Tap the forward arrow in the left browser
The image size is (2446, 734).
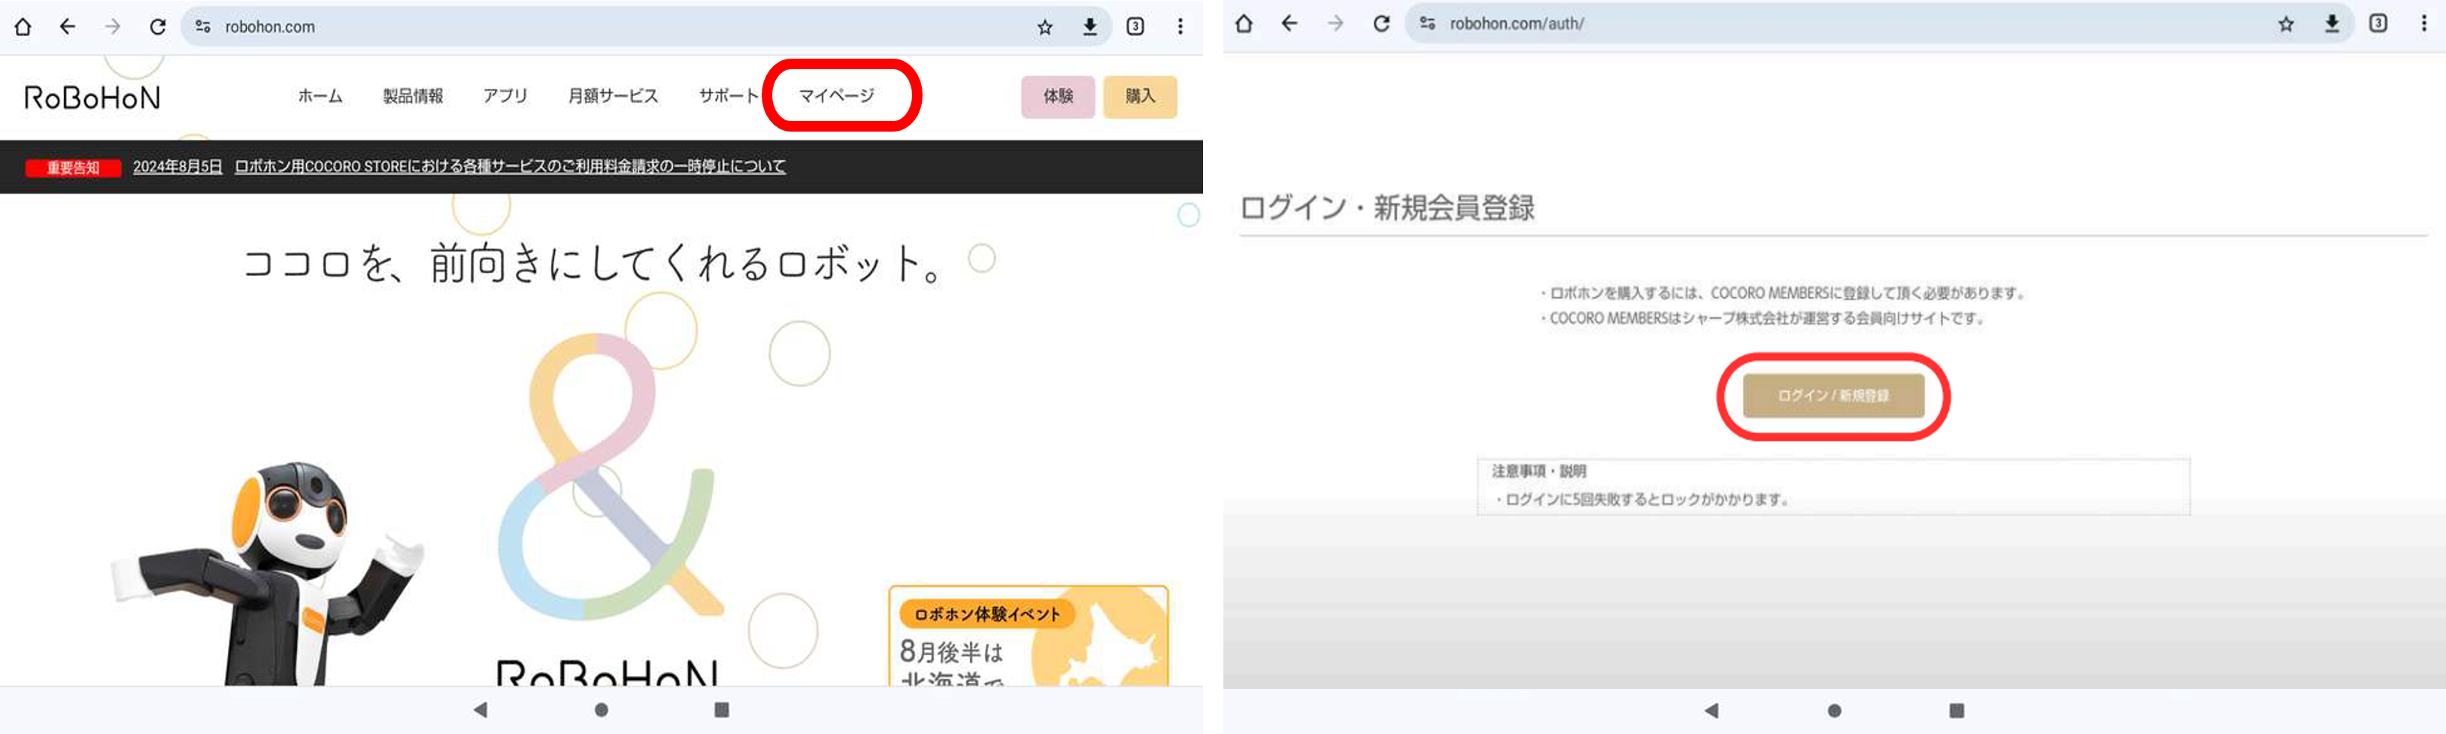pyautogui.click(x=112, y=26)
